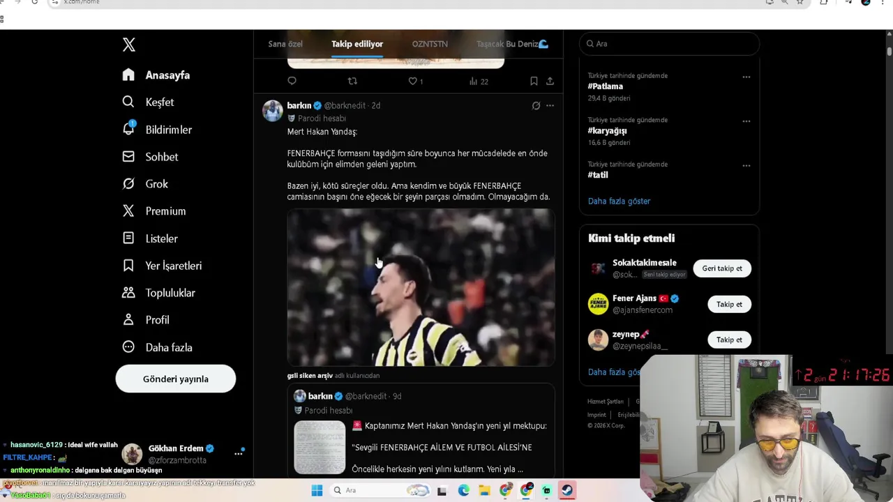
Task: Bookmark page with the star icon
Action: click(x=800, y=2)
